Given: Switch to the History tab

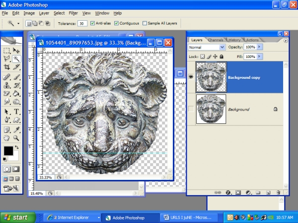Looking at the screenshot, I should (x=234, y=40).
